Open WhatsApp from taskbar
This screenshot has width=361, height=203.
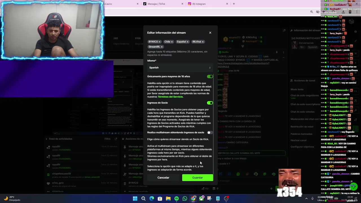pyautogui.click(x=185, y=198)
